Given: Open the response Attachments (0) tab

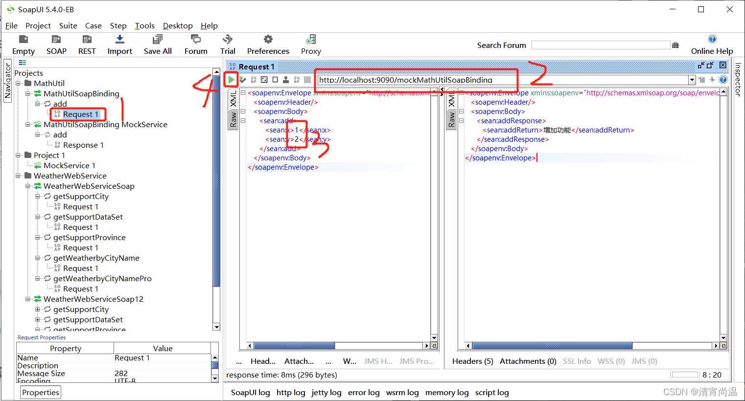Looking at the screenshot, I should [528, 361].
